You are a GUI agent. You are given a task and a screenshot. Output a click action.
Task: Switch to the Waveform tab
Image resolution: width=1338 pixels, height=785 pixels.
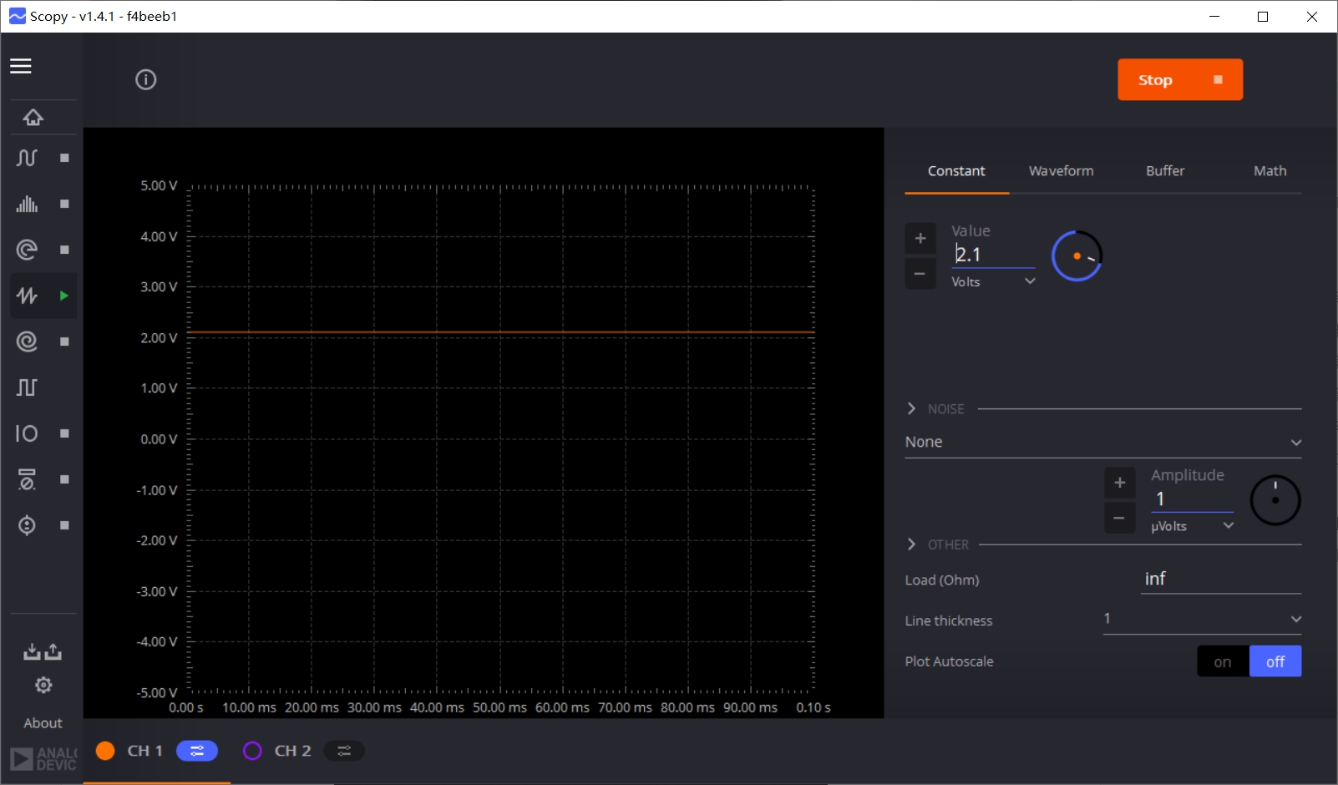coord(1061,171)
